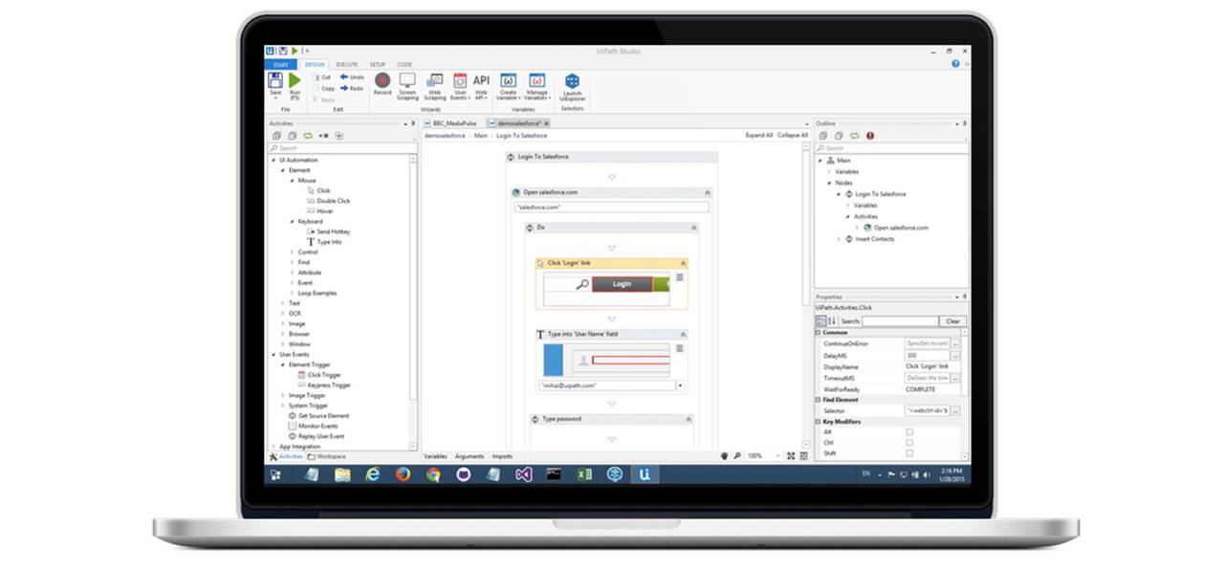The width and height of the screenshot is (1224, 571).
Task: Click the pan hand icon in the designer status bar
Action: [x=724, y=456]
